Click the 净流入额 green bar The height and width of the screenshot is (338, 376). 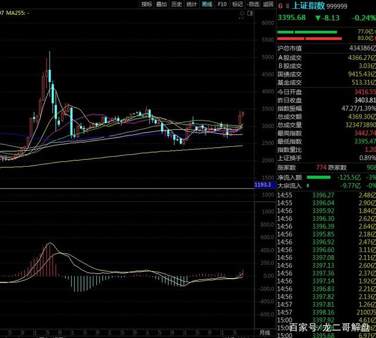(318, 177)
